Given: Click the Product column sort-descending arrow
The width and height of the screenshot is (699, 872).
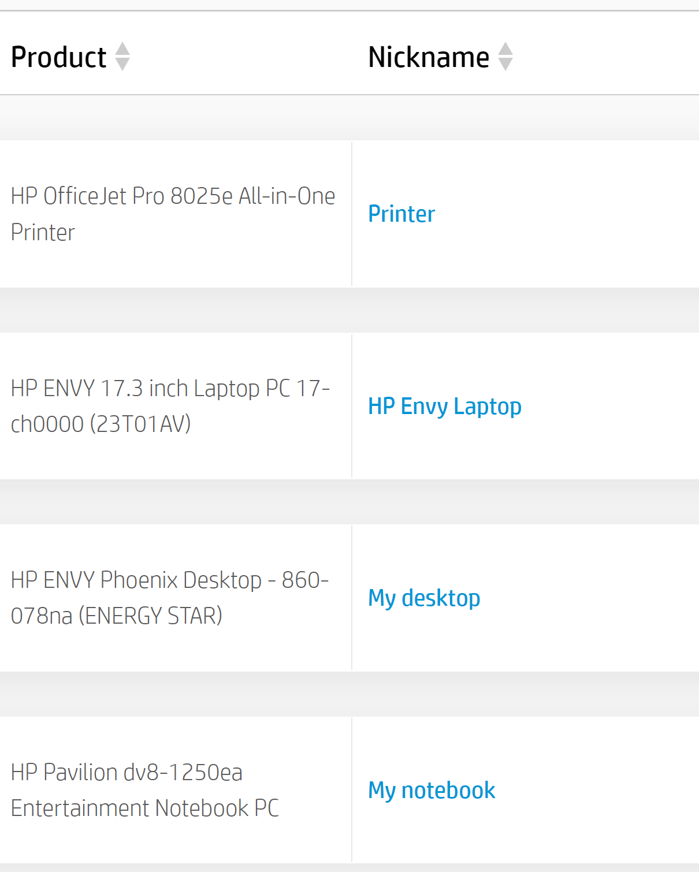Looking at the screenshot, I should tap(122, 65).
